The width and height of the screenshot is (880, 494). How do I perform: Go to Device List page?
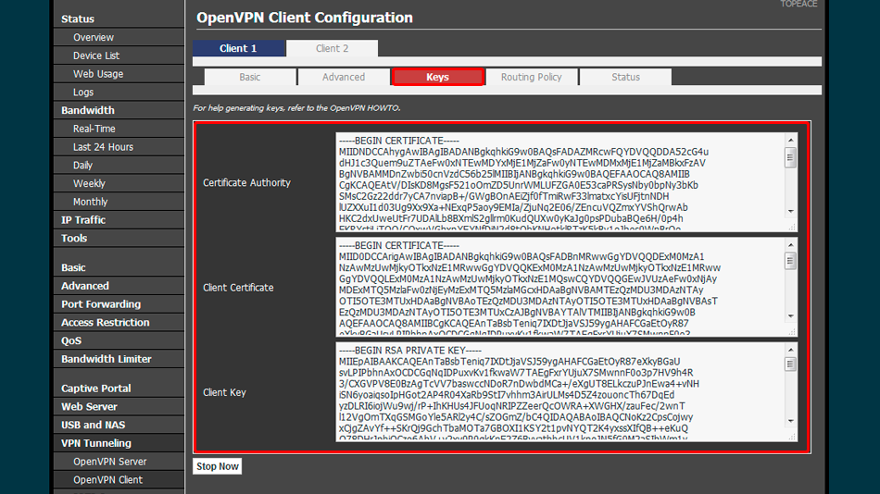click(96, 56)
